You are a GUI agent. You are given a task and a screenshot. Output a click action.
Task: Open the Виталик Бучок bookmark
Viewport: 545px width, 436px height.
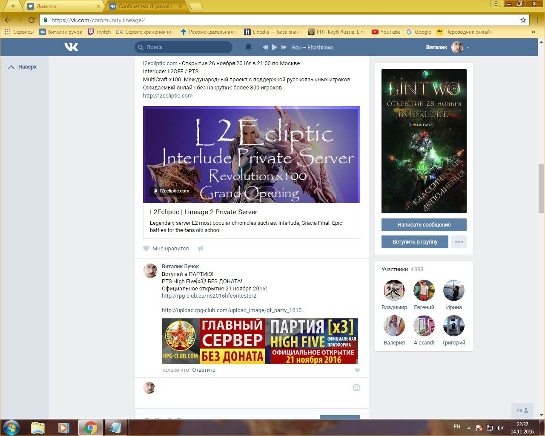point(61,32)
